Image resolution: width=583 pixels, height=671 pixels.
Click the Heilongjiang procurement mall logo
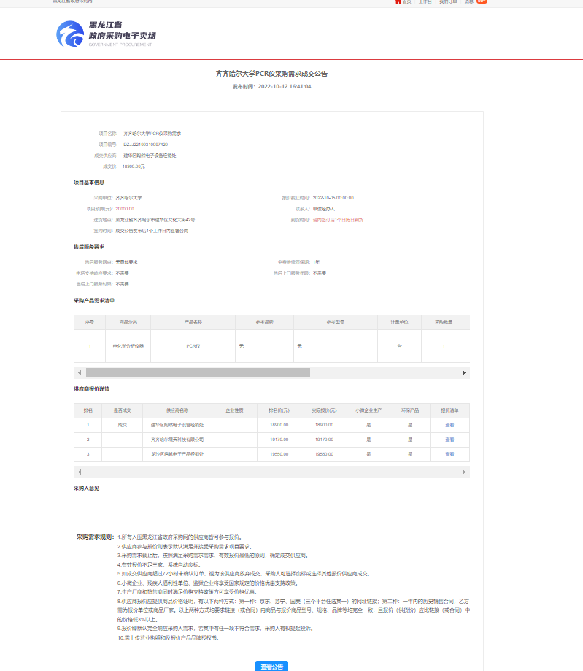(x=107, y=34)
